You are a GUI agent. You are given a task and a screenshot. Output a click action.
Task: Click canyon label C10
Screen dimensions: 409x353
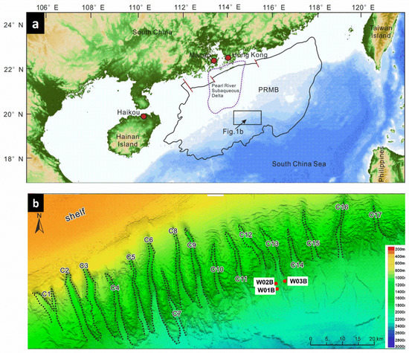(217, 269)
